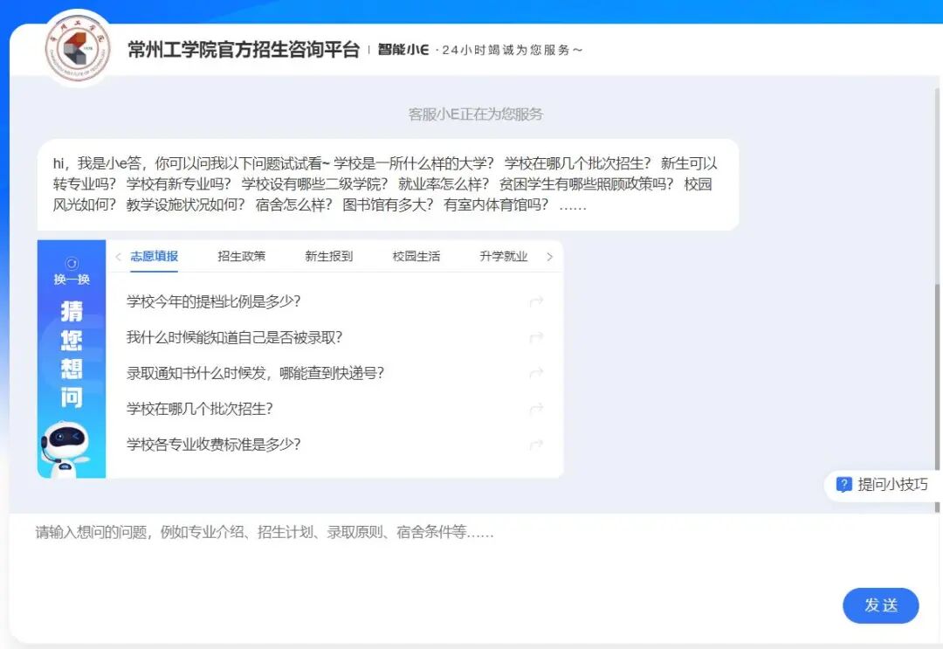Viewport: 943px width, 649px height.
Task: Select the 志愿填报 tab
Action: click(x=154, y=256)
